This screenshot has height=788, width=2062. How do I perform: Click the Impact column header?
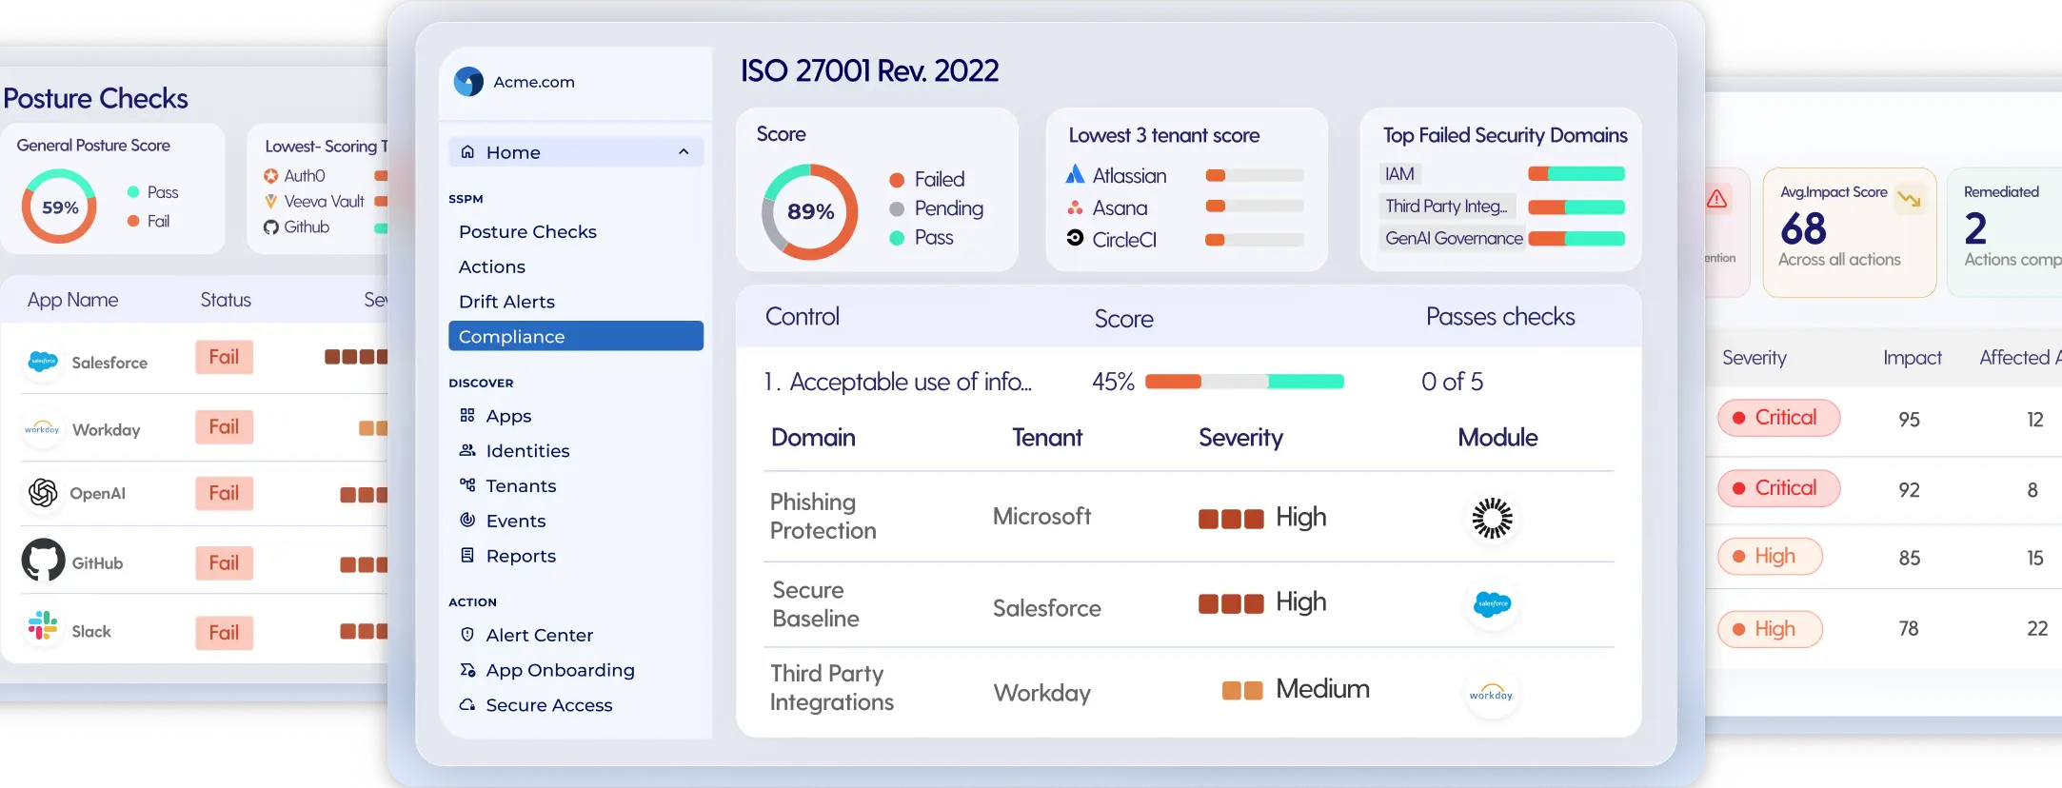coord(1912,358)
